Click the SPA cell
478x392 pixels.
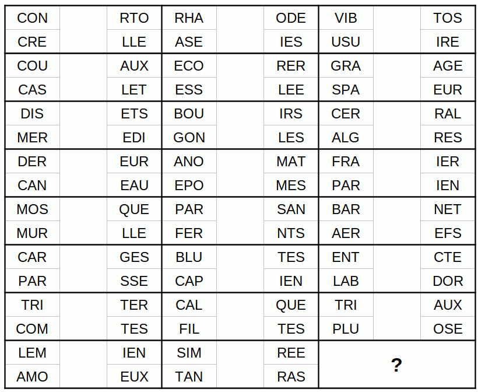[346, 90]
